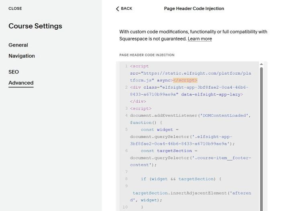Click targetSection variable name on line 6

174,151
